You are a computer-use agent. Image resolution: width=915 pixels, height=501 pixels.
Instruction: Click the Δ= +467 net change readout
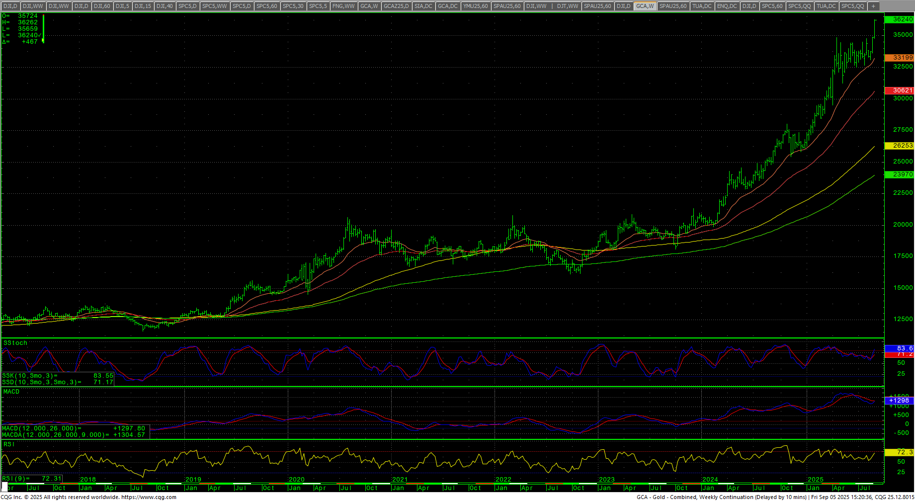click(20, 42)
